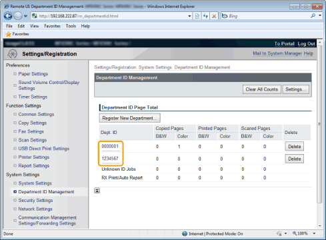Viewport: 326px width, 240px height.
Task: Open Security Settings in sidebar
Action: point(35,200)
